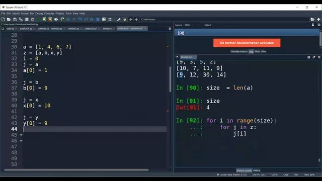Viewport: 322px width, 181px height.
Task: Clear console variables with the eraser icon
Action: (x=314, y=57)
